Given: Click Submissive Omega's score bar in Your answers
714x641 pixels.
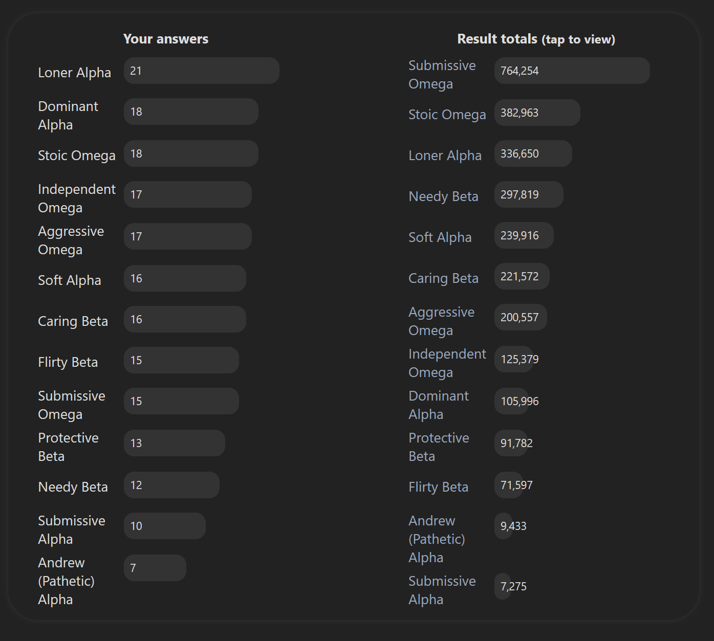Looking at the screenshot, I should (181, 401).
